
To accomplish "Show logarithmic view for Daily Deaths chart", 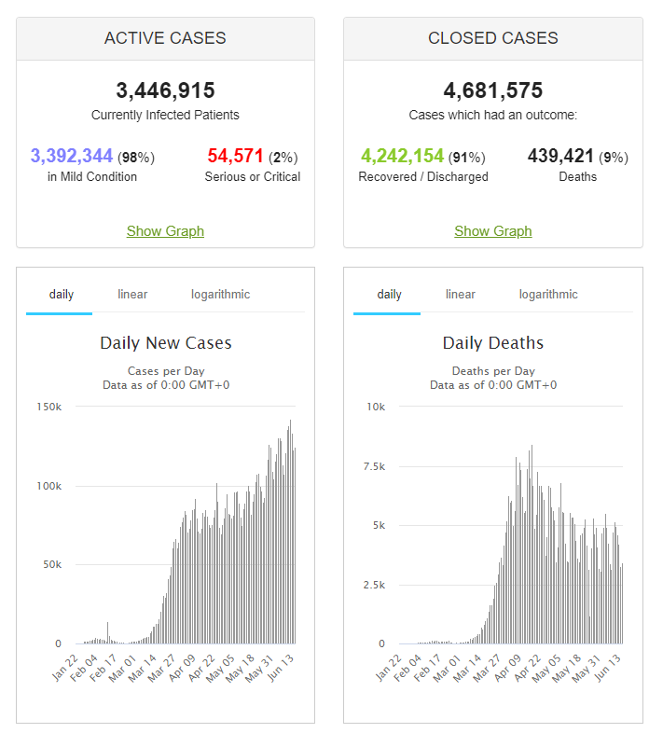I will click(x=548, y=295).
